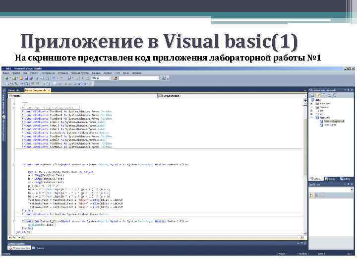The height and width of the screenshot is (268, 357).
Task: Click the 'Application.Exit()' code line
Action: [x=42, y=225]
